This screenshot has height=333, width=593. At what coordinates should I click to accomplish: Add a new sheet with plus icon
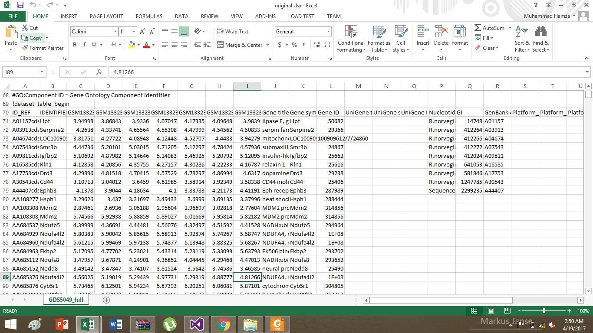[106, 300]
